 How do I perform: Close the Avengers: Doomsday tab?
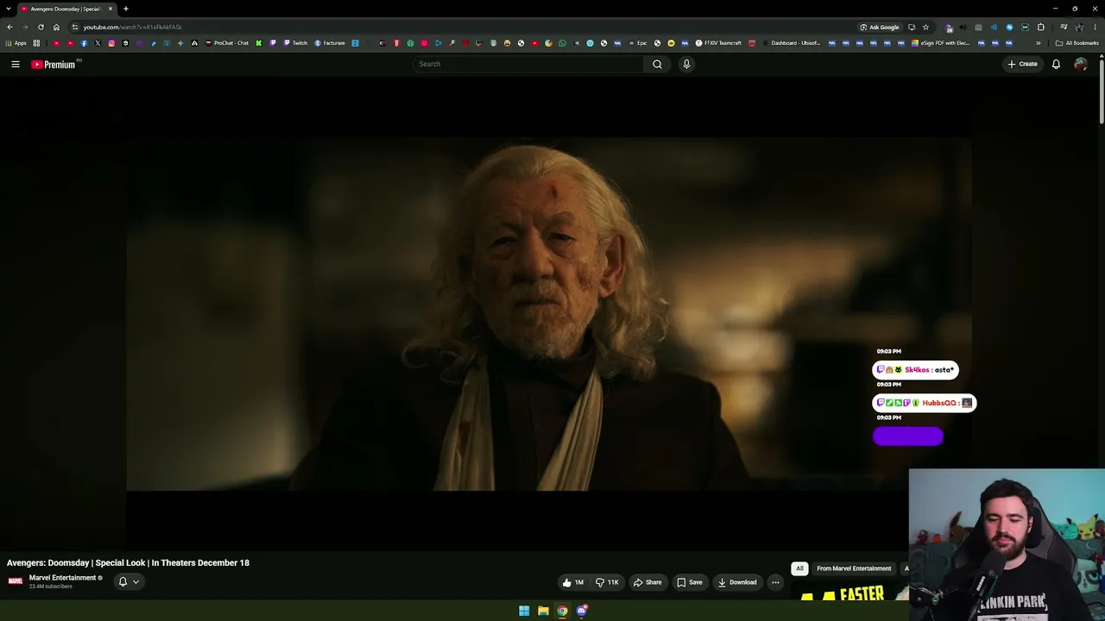(x=110, y=9)
